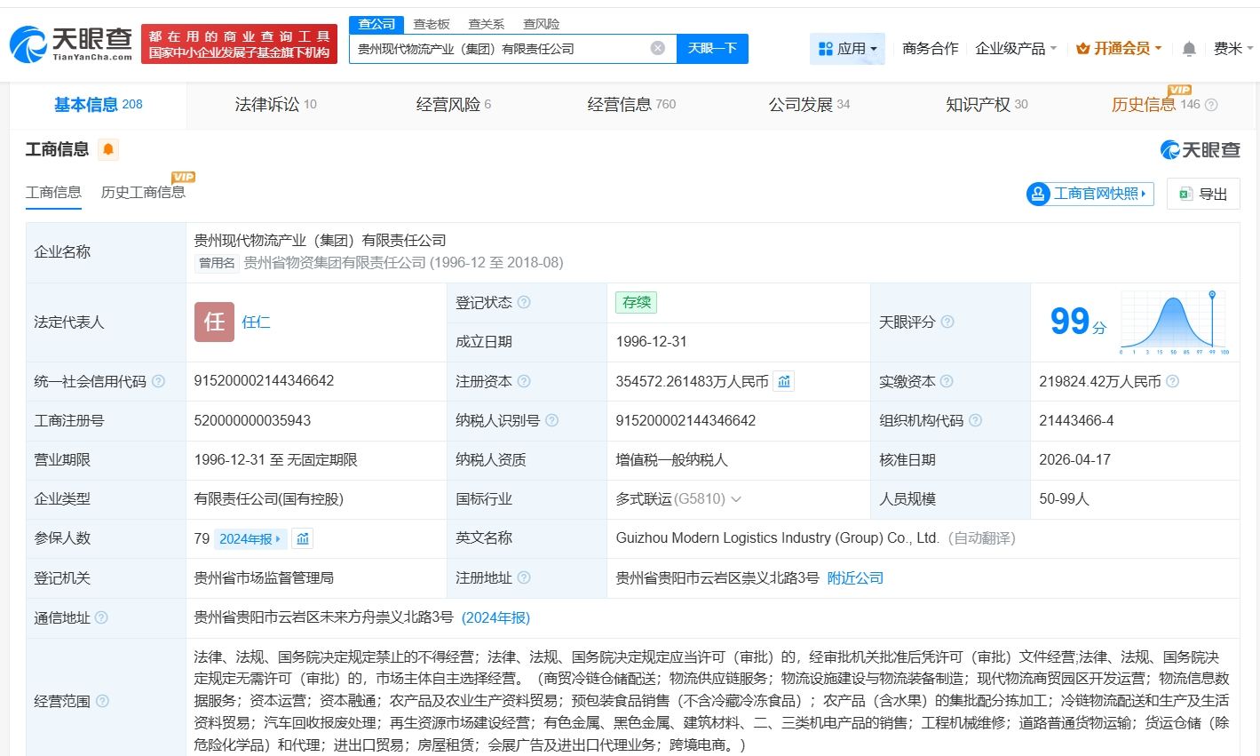
Task: Clear the search box with the X icon
Action: point(657,49)
